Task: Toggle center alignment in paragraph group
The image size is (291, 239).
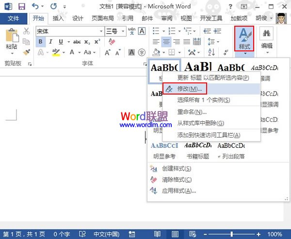Action: pos(166,42)
